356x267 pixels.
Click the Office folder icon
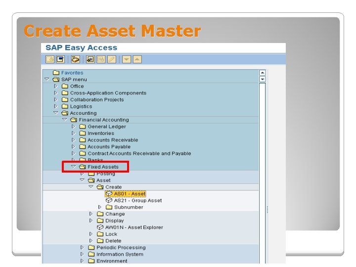point(65,86)
